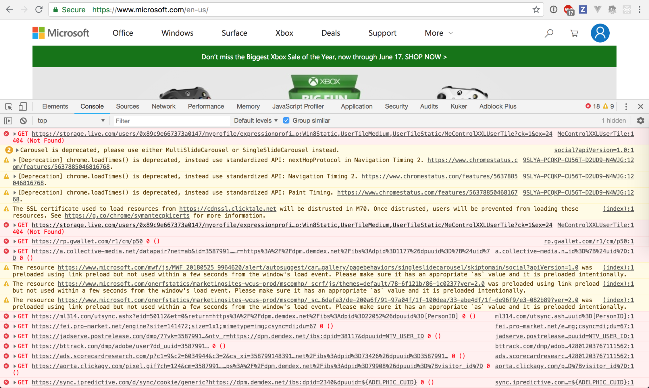649x388 pixels.
Task: Open the shopping cart icon
Action: click(574, 33)
